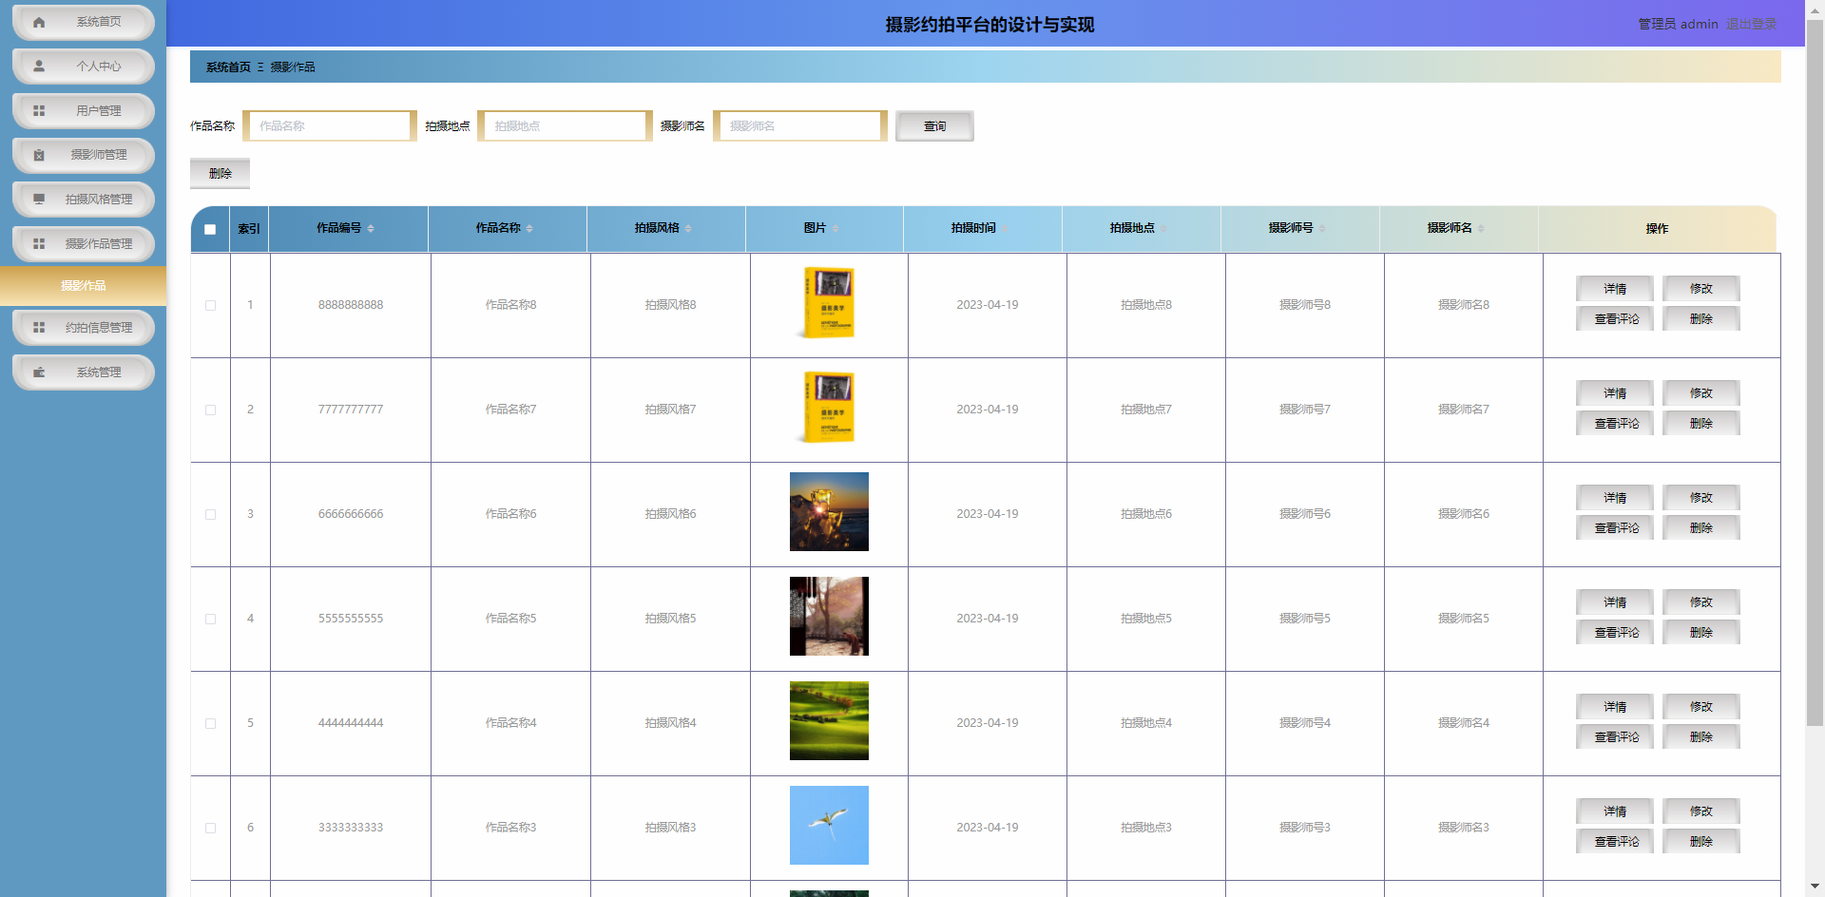Focus the 作品名称 search field
Viewport: 1825px width, 897px height.
[x=330, y=126]
